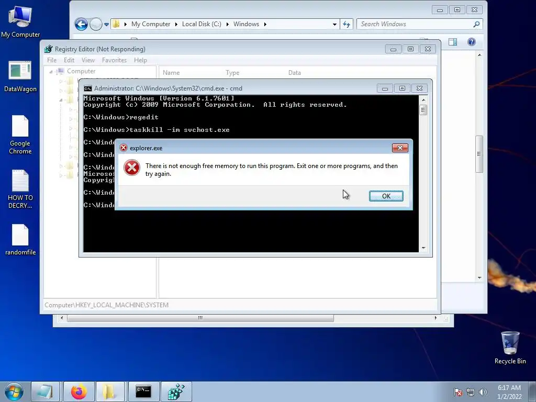Click Explorer vertical scrollbar down arrow
536x402 pixels.
(x=479, y=277)
